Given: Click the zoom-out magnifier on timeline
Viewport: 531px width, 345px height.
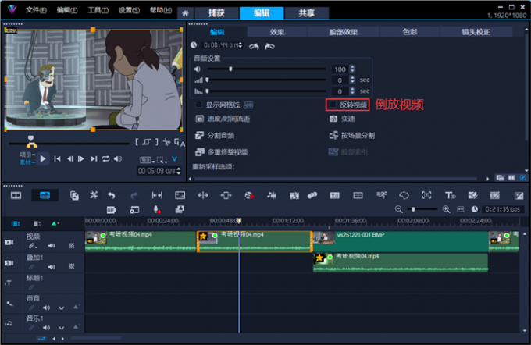Looking at the screenshot, I should (x=399, y=209).
